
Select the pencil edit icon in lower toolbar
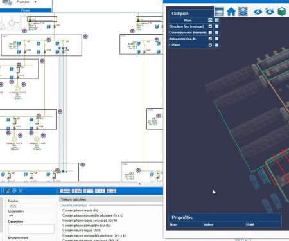point(8,191)
